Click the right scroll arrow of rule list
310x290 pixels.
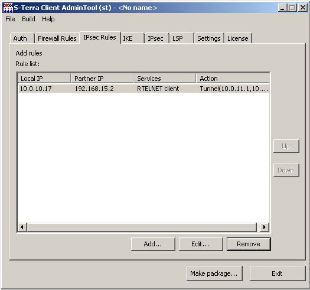[265, 227]
